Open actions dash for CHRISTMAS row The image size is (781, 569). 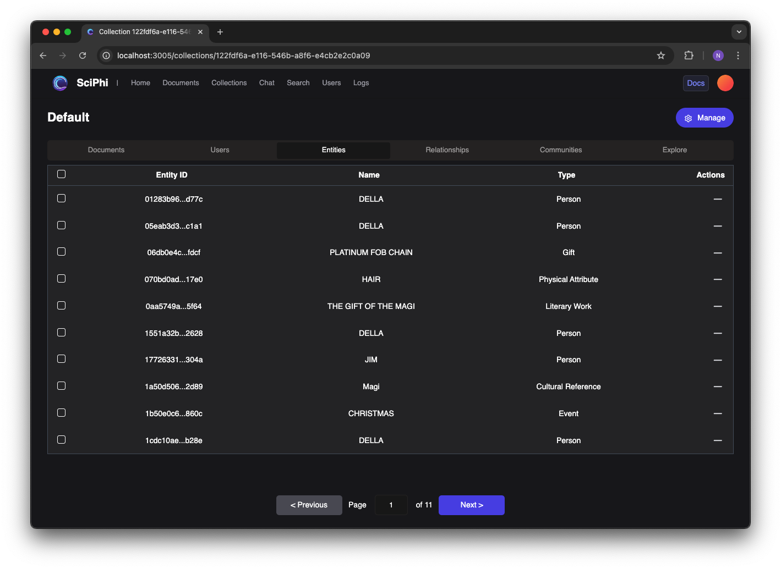pos(718,413)
